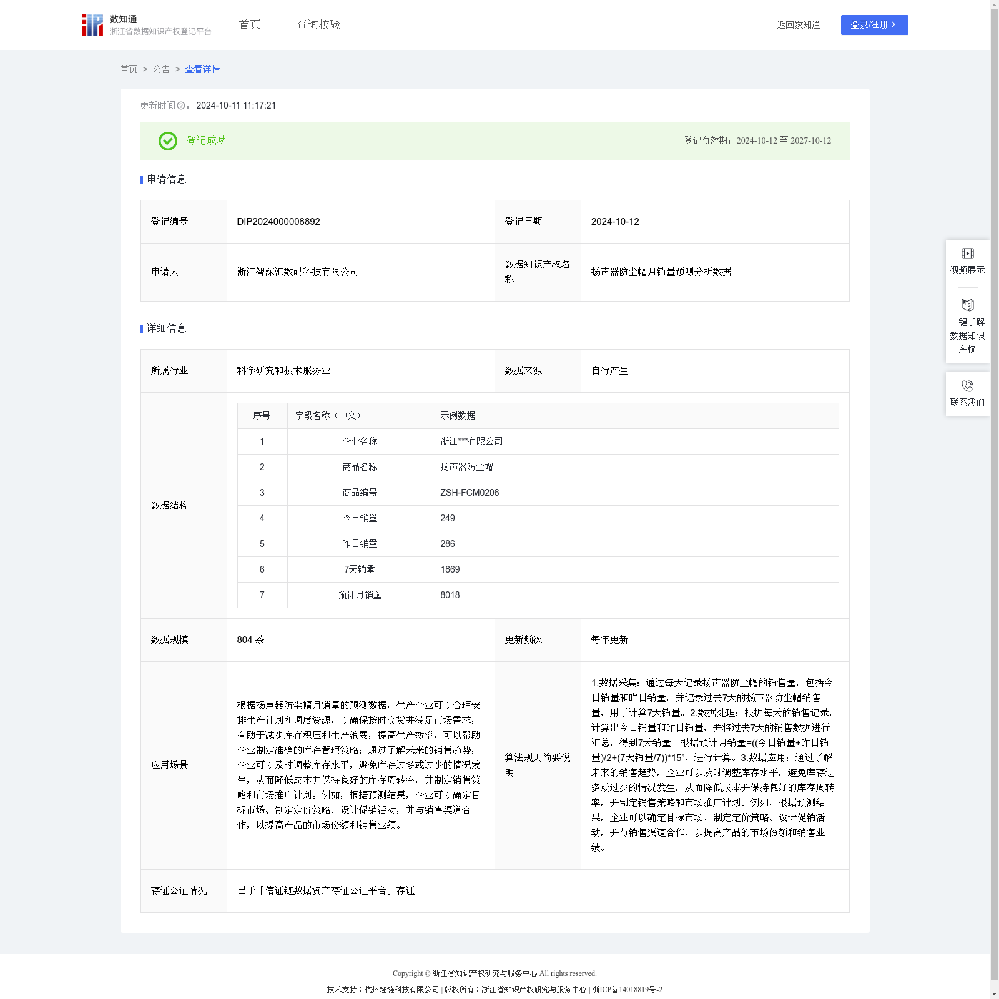
Task: Click the 数知通 platform logo
Action: [92, 25]
